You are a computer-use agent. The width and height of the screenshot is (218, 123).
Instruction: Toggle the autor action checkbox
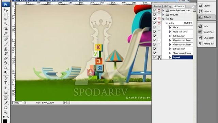(x=154, y=23)
